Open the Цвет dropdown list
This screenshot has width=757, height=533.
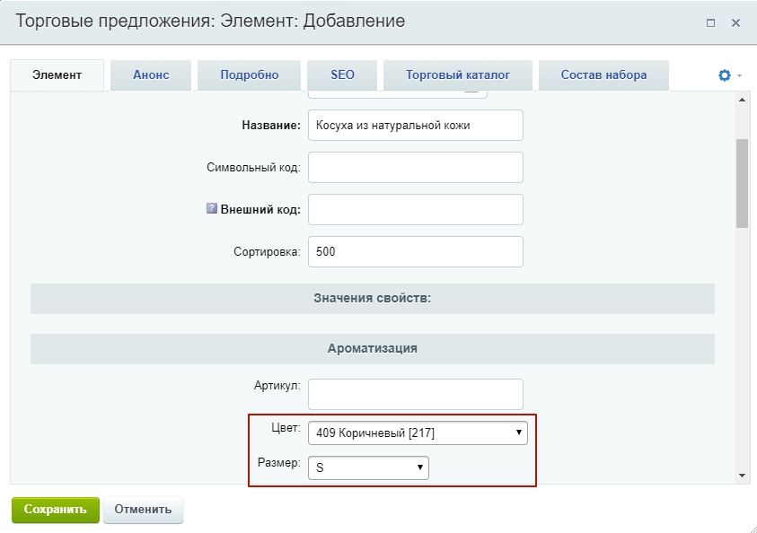coord(418,433)
